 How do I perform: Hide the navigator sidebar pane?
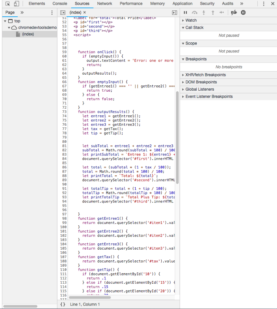[x=63, y=12]
